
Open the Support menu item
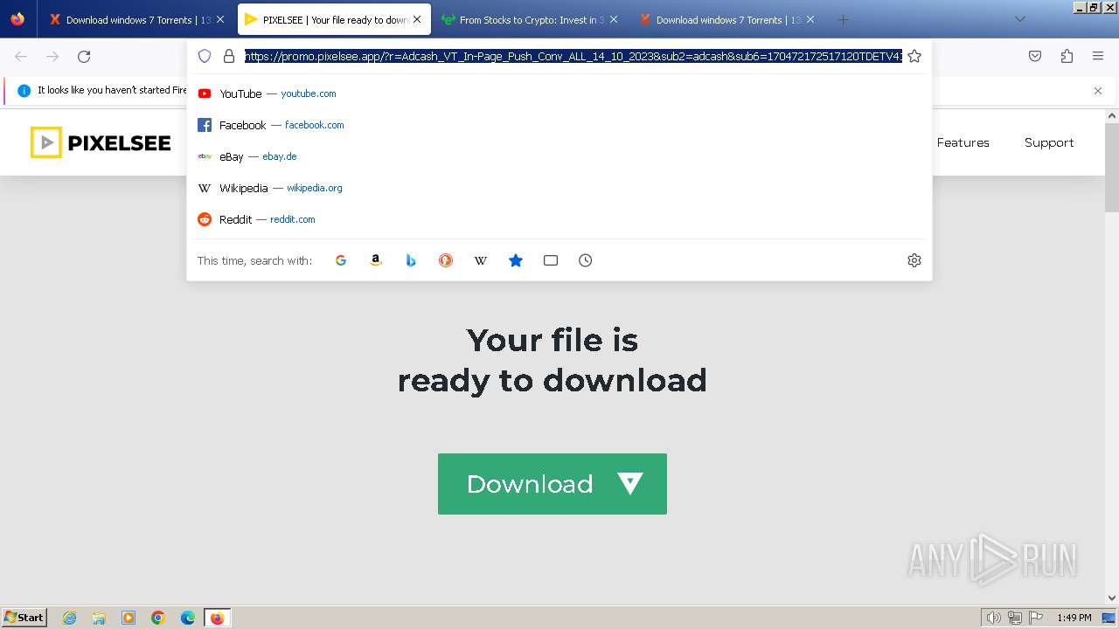point(1049,142)
